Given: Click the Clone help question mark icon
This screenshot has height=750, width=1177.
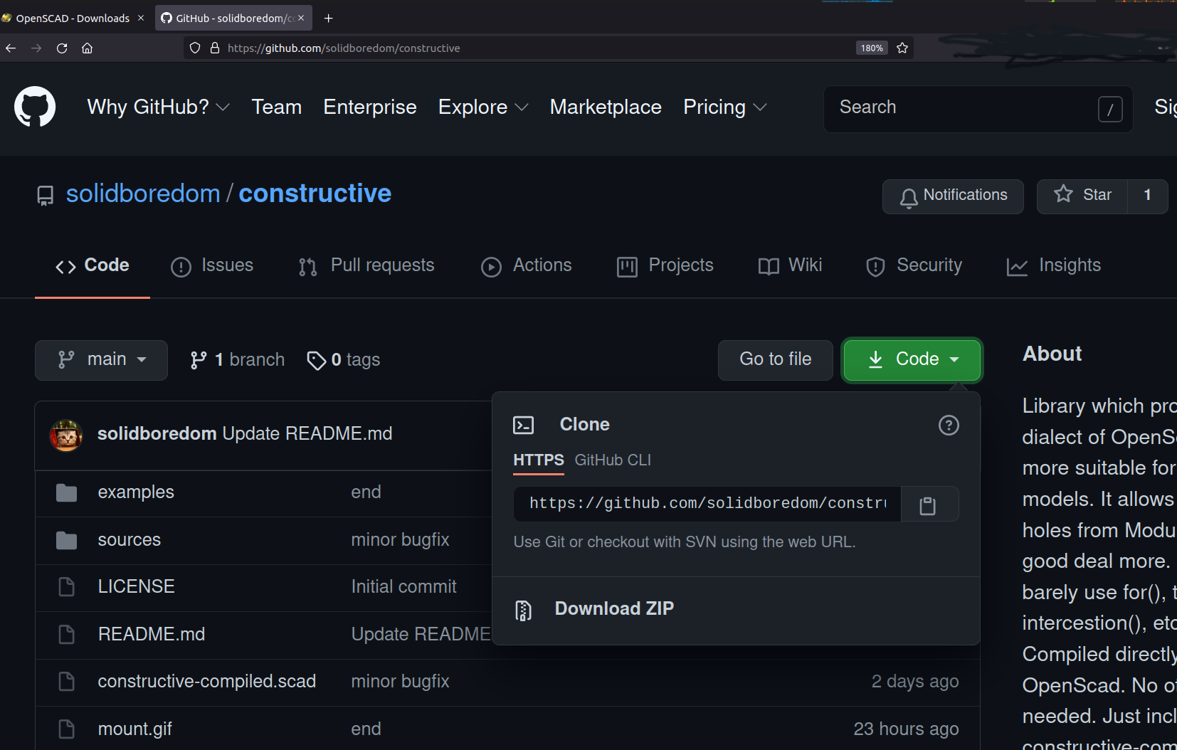Looking at the screenshot, I should coord(948,426).
